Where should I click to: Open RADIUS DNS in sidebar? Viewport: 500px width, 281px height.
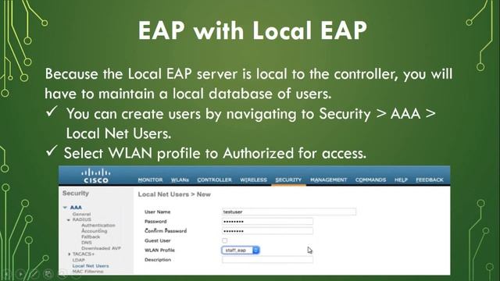87,243
